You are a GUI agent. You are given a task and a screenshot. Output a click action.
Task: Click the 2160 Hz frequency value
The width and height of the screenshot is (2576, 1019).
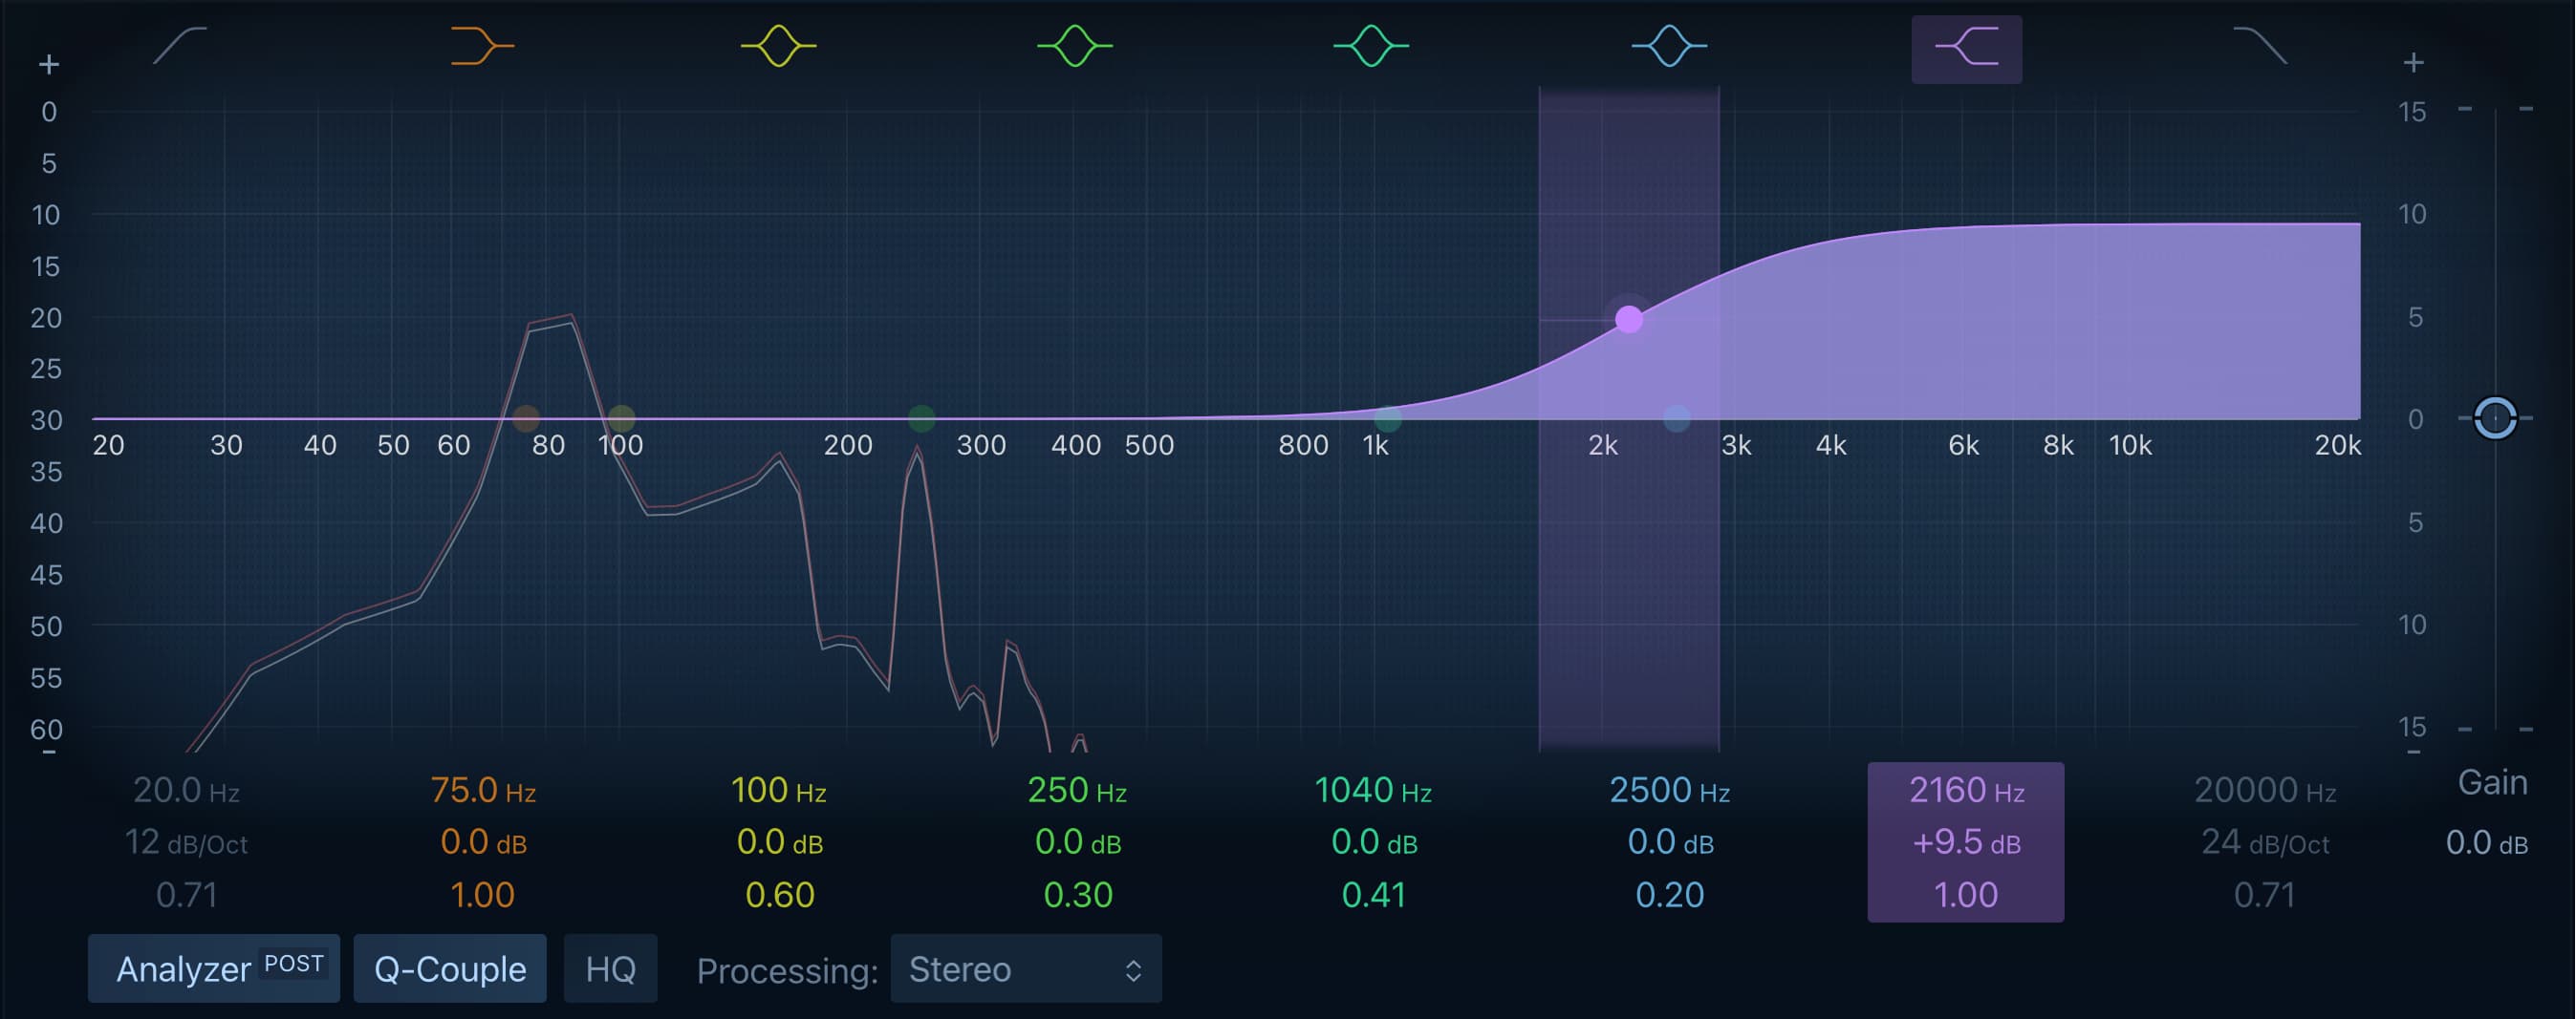click(1966, 791)
